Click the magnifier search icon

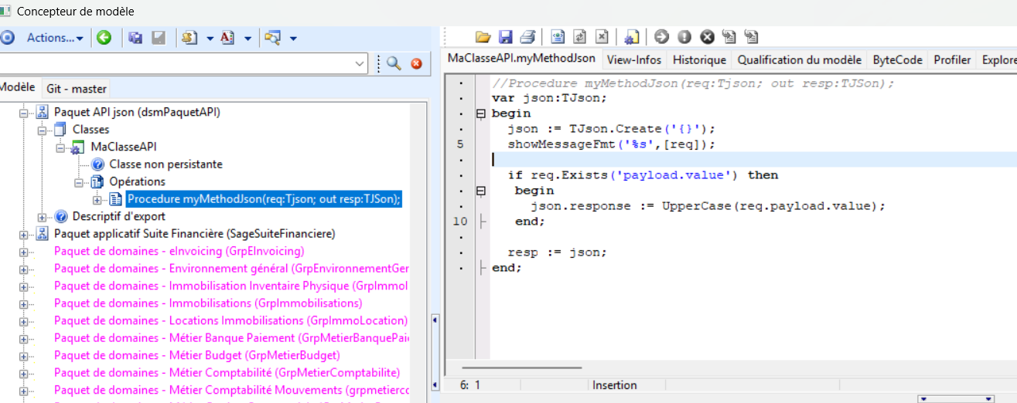click(394, 64)
